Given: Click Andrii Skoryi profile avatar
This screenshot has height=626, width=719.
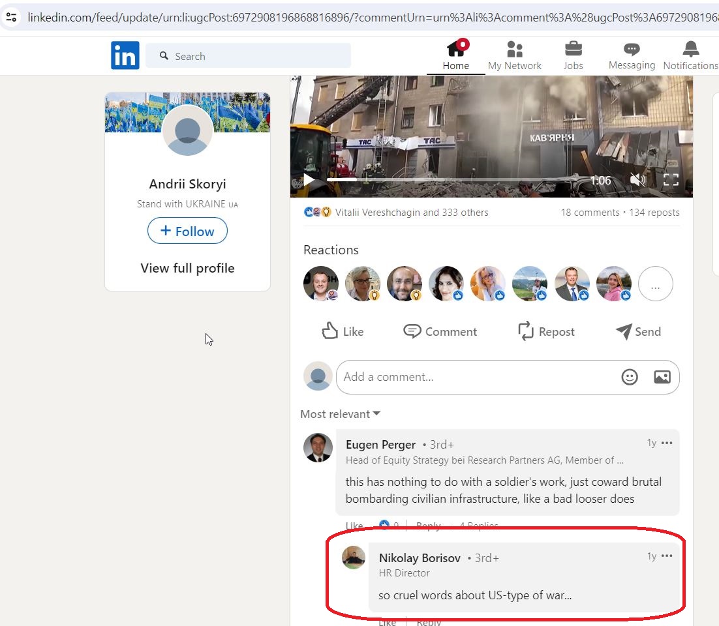Looking at the screenshot, I should (187, 130).
